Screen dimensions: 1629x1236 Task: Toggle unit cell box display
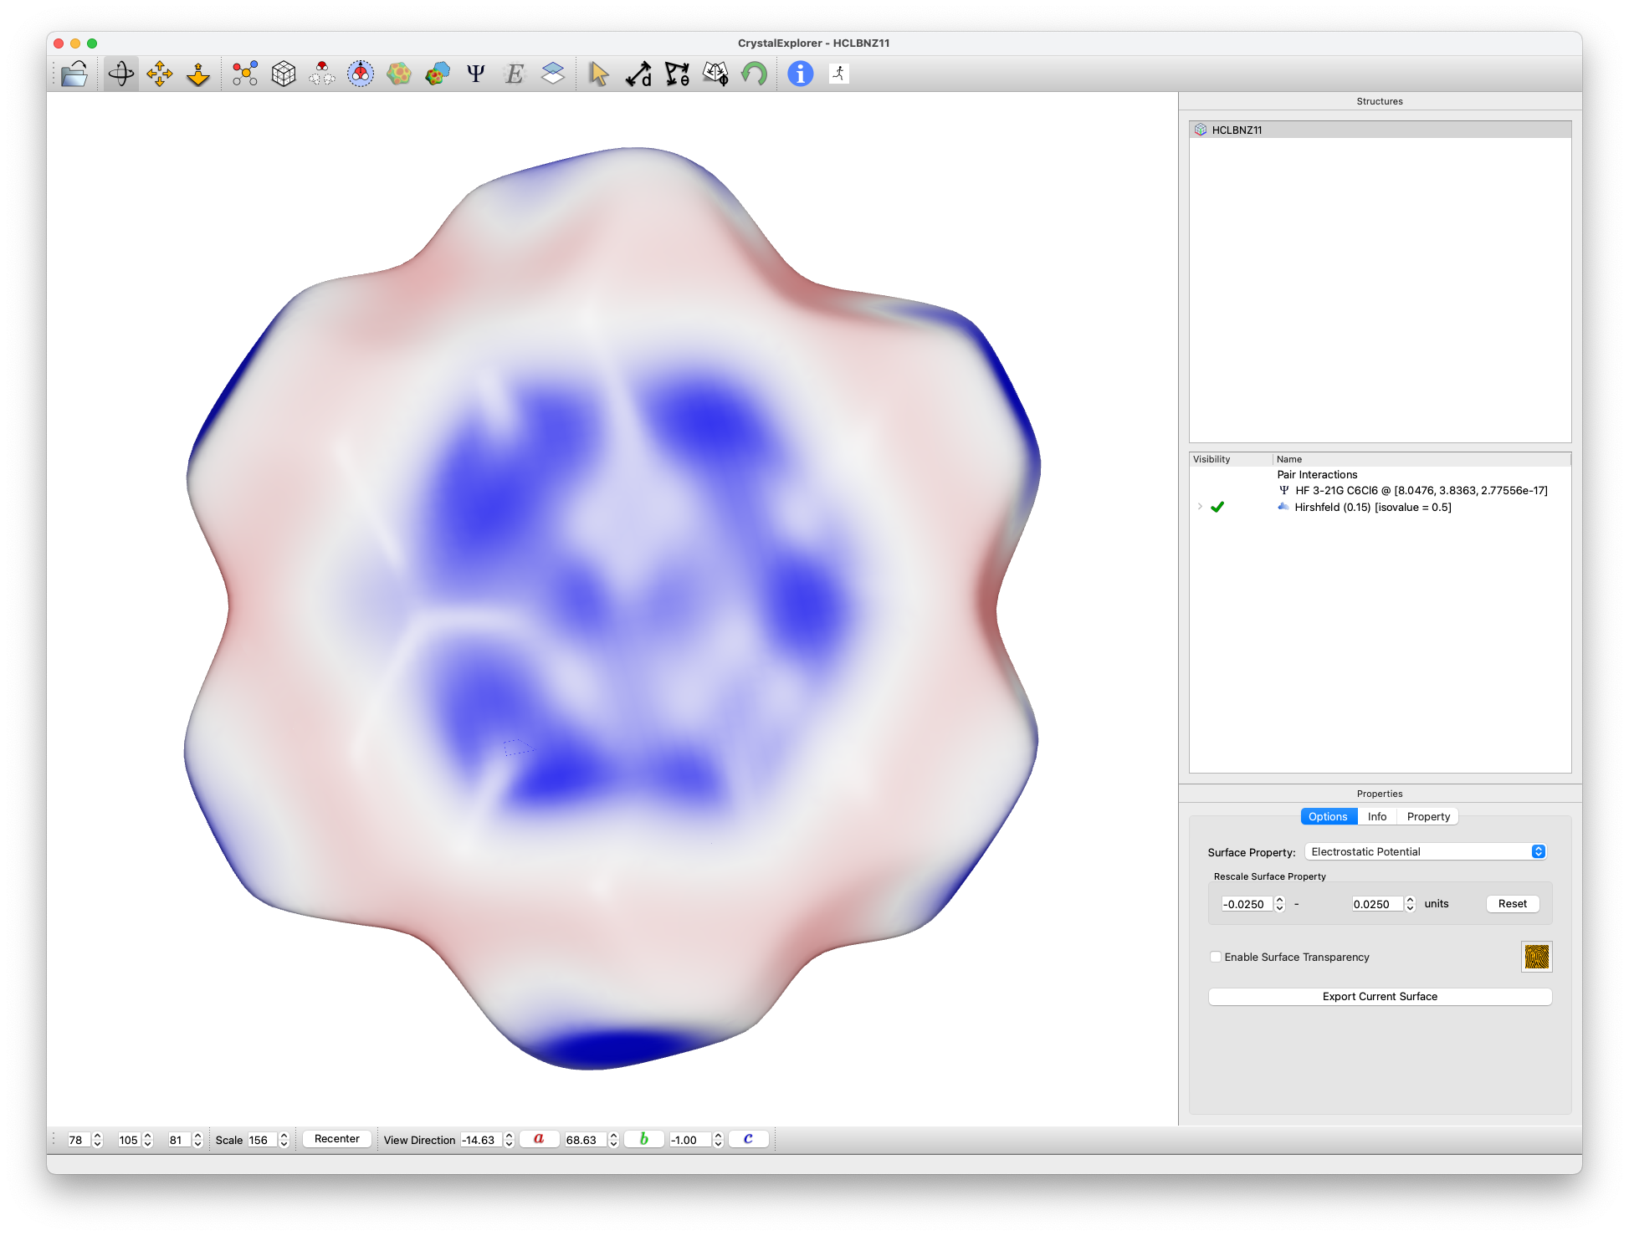(284, 74)
